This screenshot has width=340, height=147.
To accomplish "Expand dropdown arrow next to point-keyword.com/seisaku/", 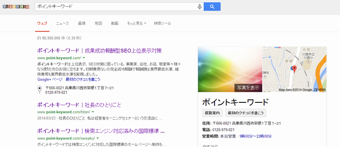I will click(98, 138).
